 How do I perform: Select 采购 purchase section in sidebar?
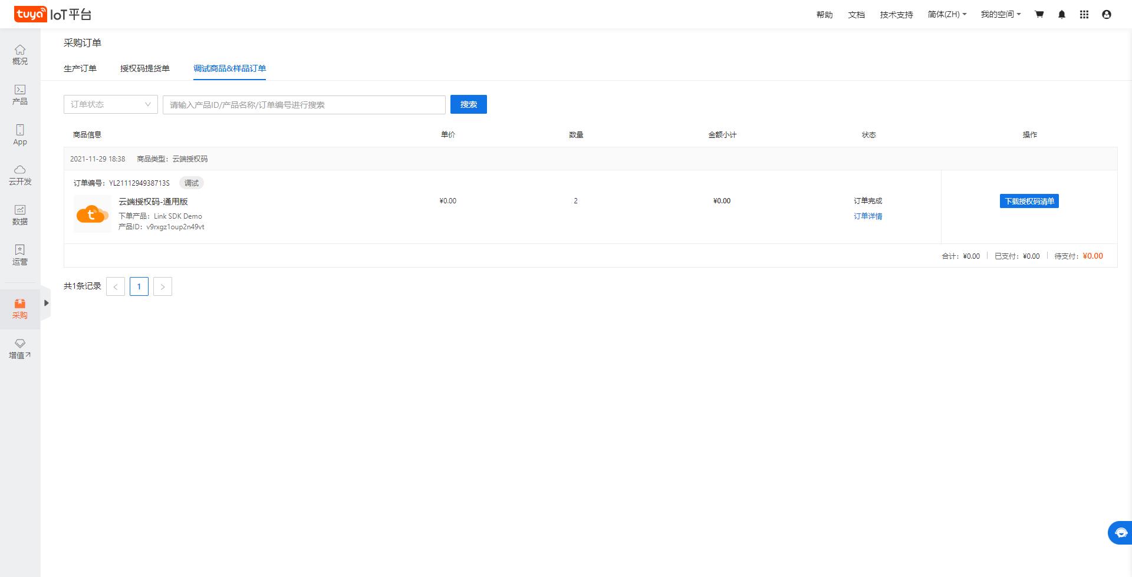coord(20,309)
